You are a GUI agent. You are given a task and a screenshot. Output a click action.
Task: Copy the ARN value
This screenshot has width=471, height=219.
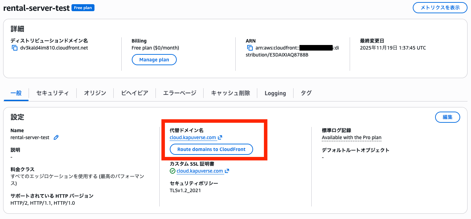click(250, 48)
